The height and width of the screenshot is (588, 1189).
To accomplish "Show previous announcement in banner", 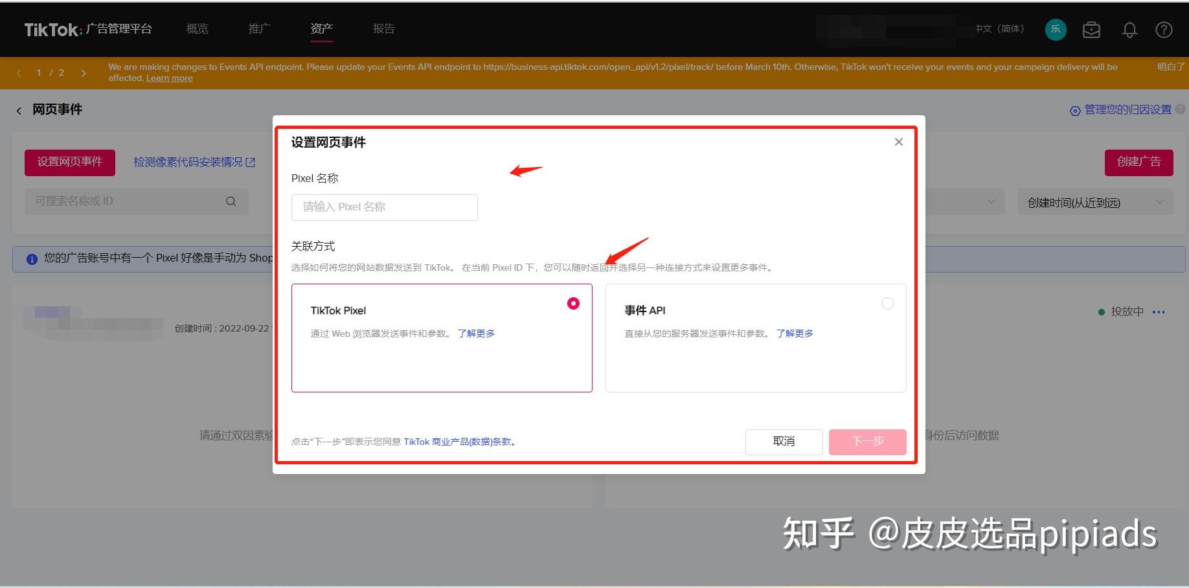I will (x=19, y=73).
